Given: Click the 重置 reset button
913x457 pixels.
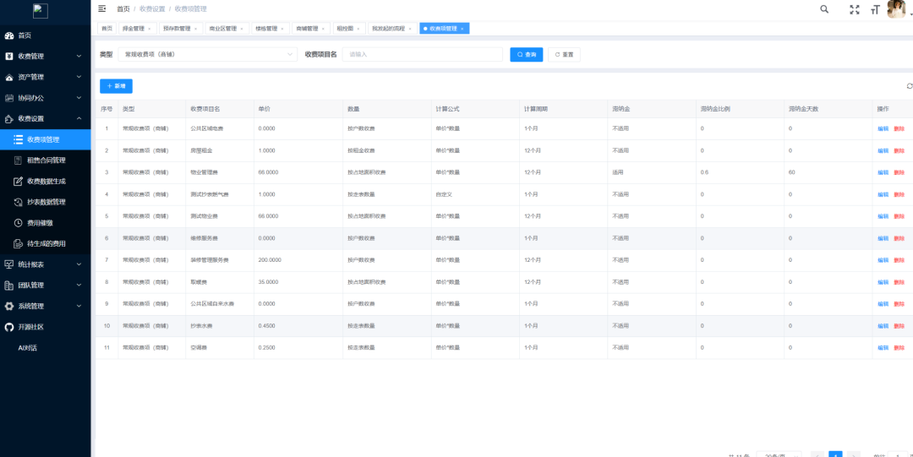Looking at the screenshot, I should click(x=564, y=54).
